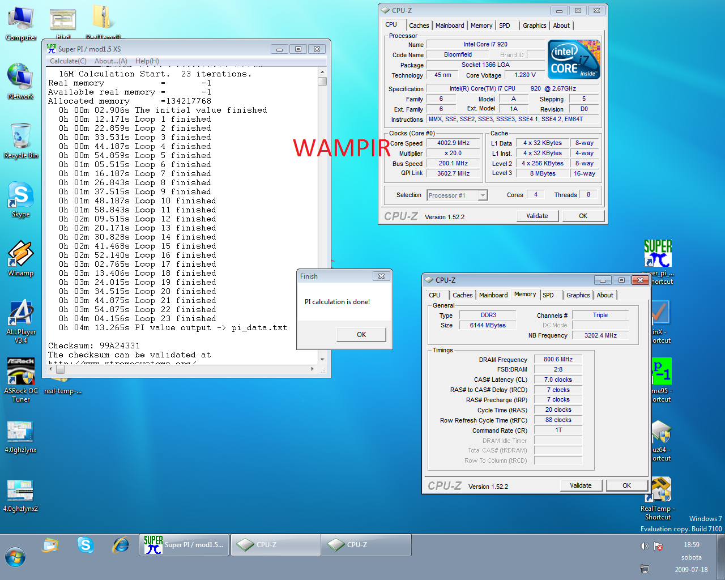Image resolution: width=725 pixels, height=580 pixels.
Task: Click the Checksum: 99A24331 line
Action: click(94, 346)
